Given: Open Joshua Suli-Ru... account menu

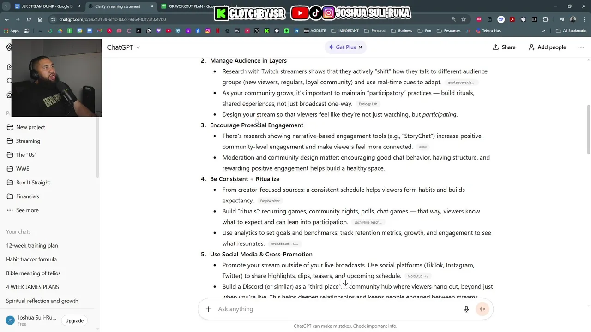Looking at the screenshot, I should pyautogui.click(x=31, y=320).
